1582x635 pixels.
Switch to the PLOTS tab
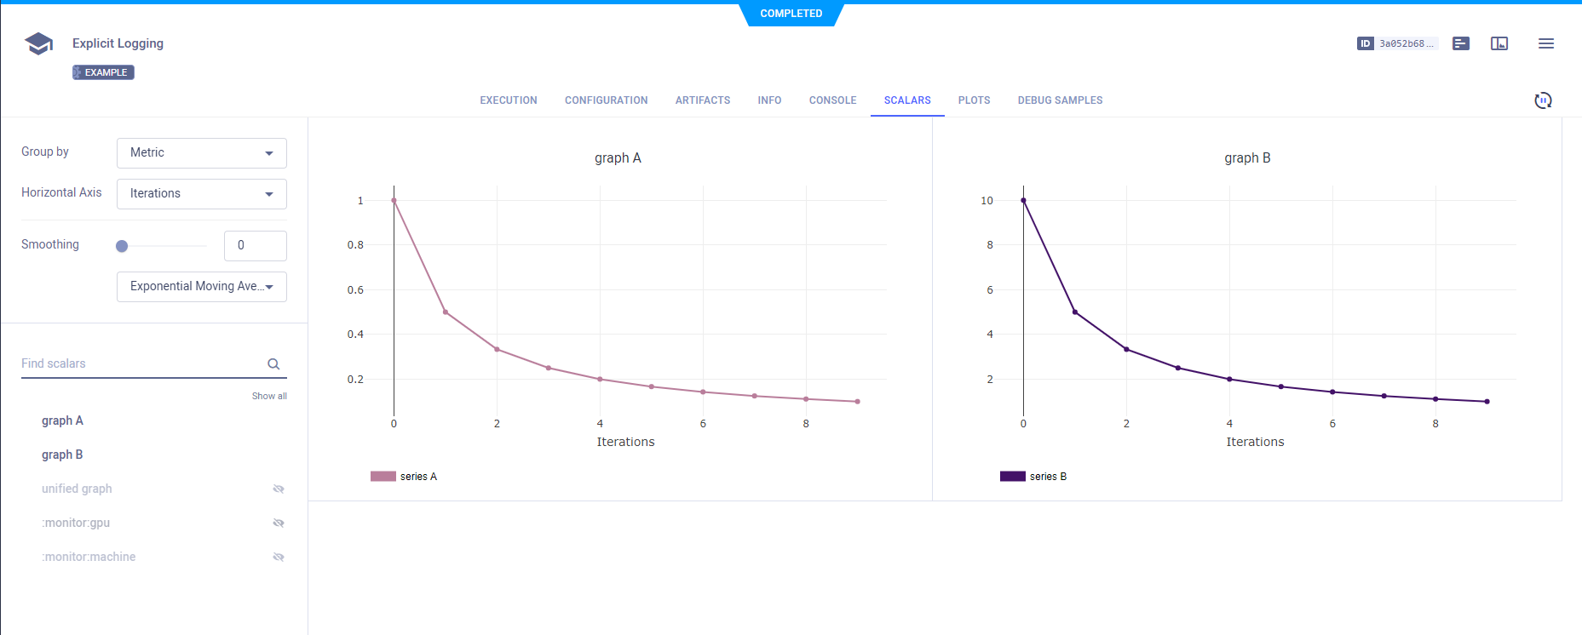tap(974, 100)
